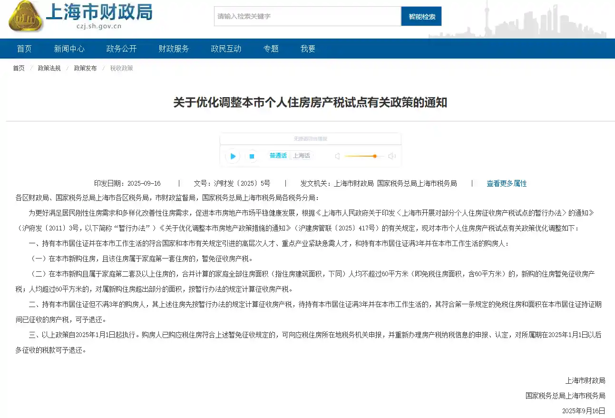Click 政民互动 in the top navigation

click(225, 48)
